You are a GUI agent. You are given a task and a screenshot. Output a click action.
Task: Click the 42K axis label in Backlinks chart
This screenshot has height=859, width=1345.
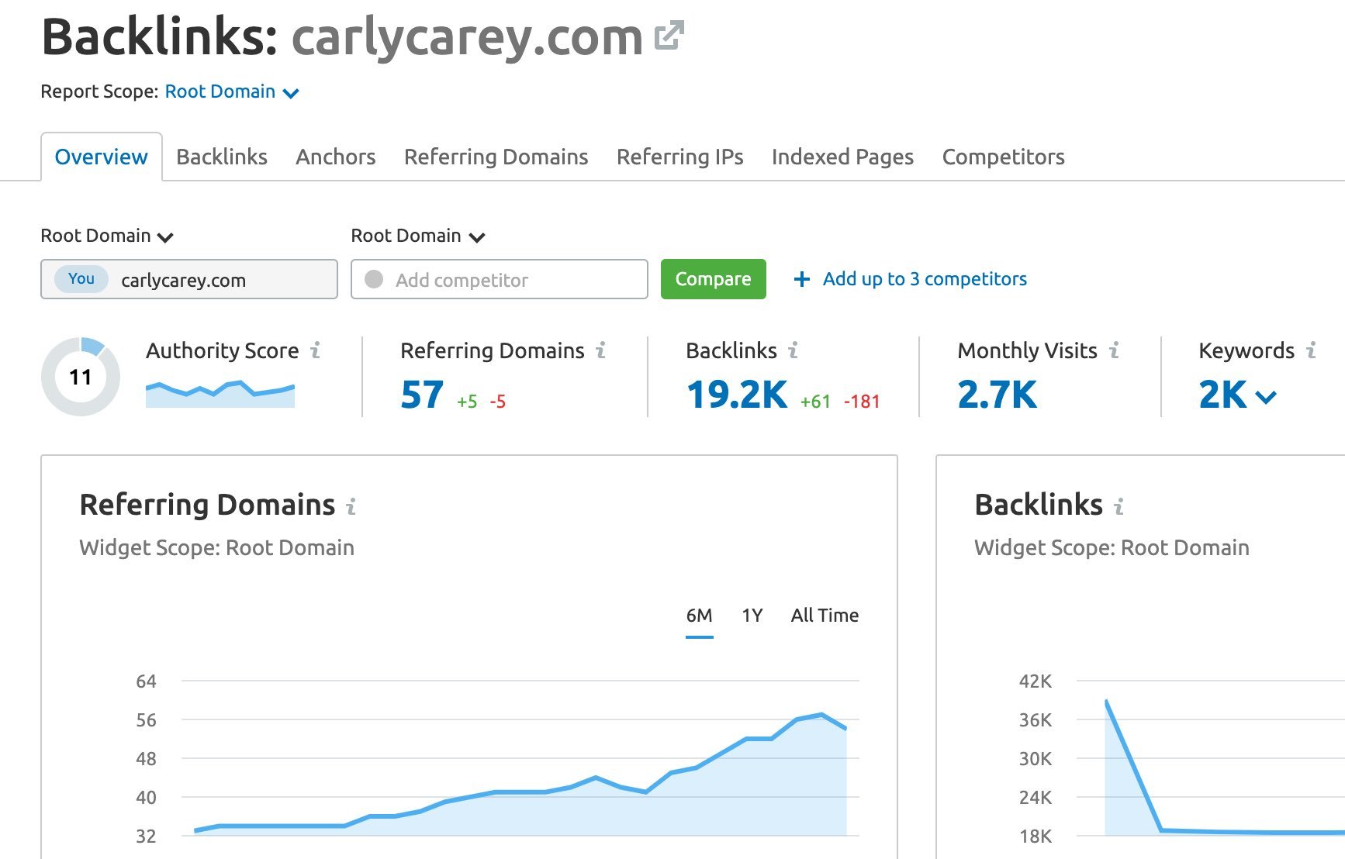click(1036, 681)
